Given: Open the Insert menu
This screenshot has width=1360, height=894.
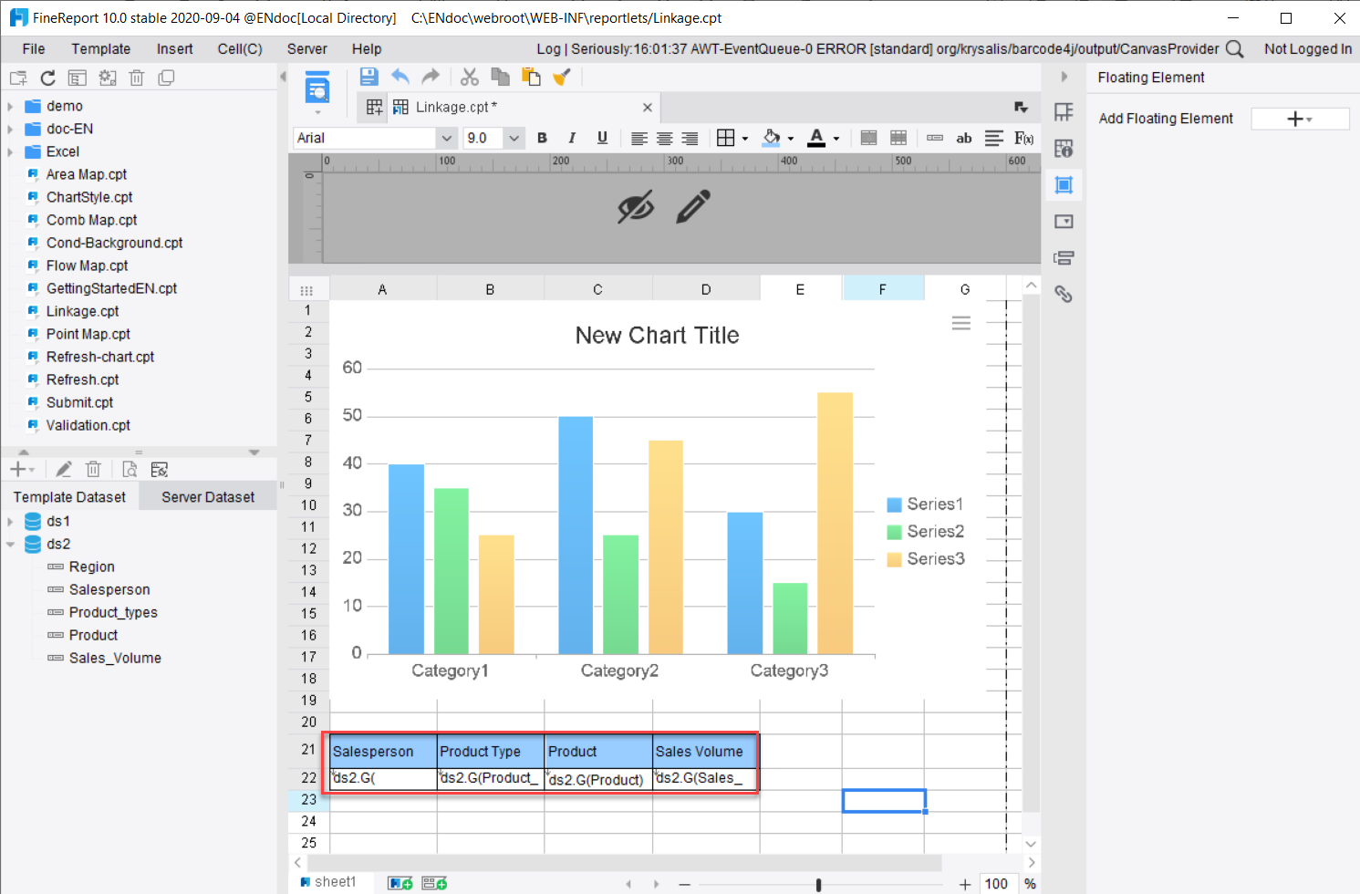Looking at the screenshot, I should (174, 48).
